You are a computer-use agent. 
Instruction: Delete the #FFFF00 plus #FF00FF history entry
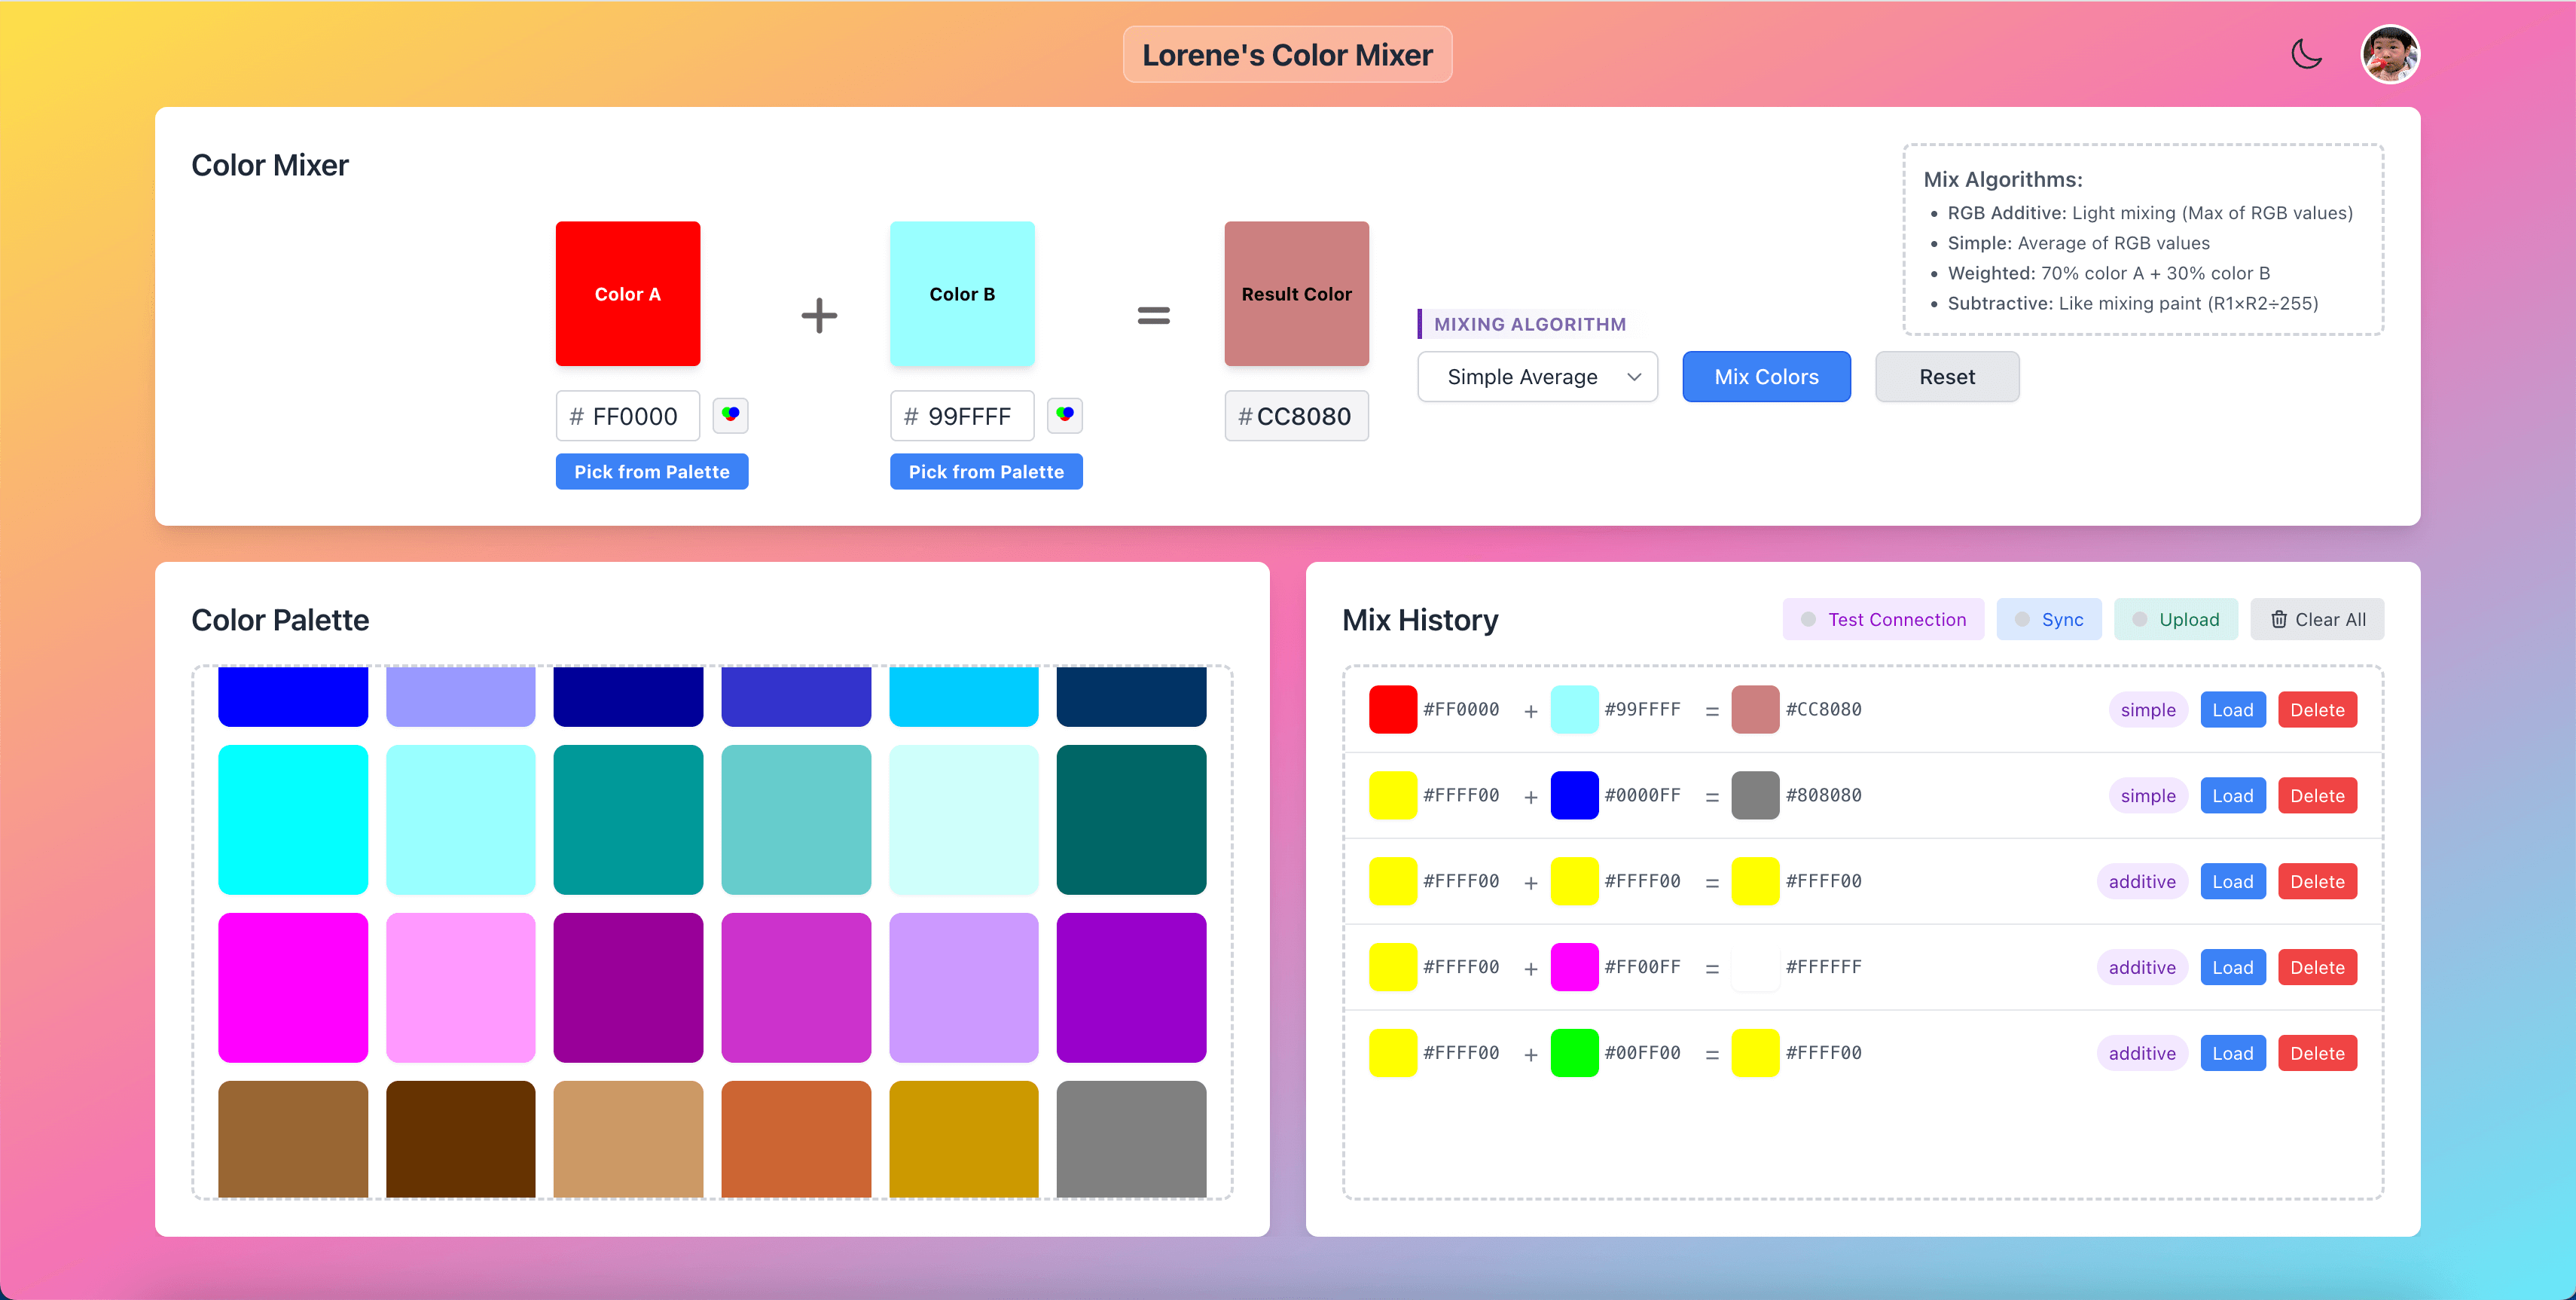[2316, 967]
